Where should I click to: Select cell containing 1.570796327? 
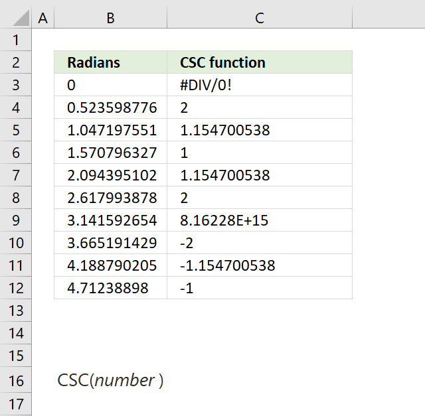coord(111,153)
